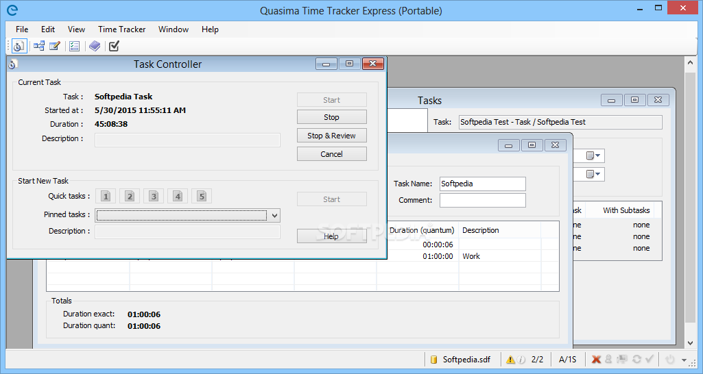
Task: Click the A/1S indicator in status bar
Action: [x=568, y=360]
